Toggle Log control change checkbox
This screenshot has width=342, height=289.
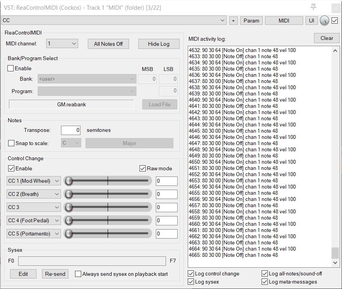pyautogui.click(x=191, y=273)
